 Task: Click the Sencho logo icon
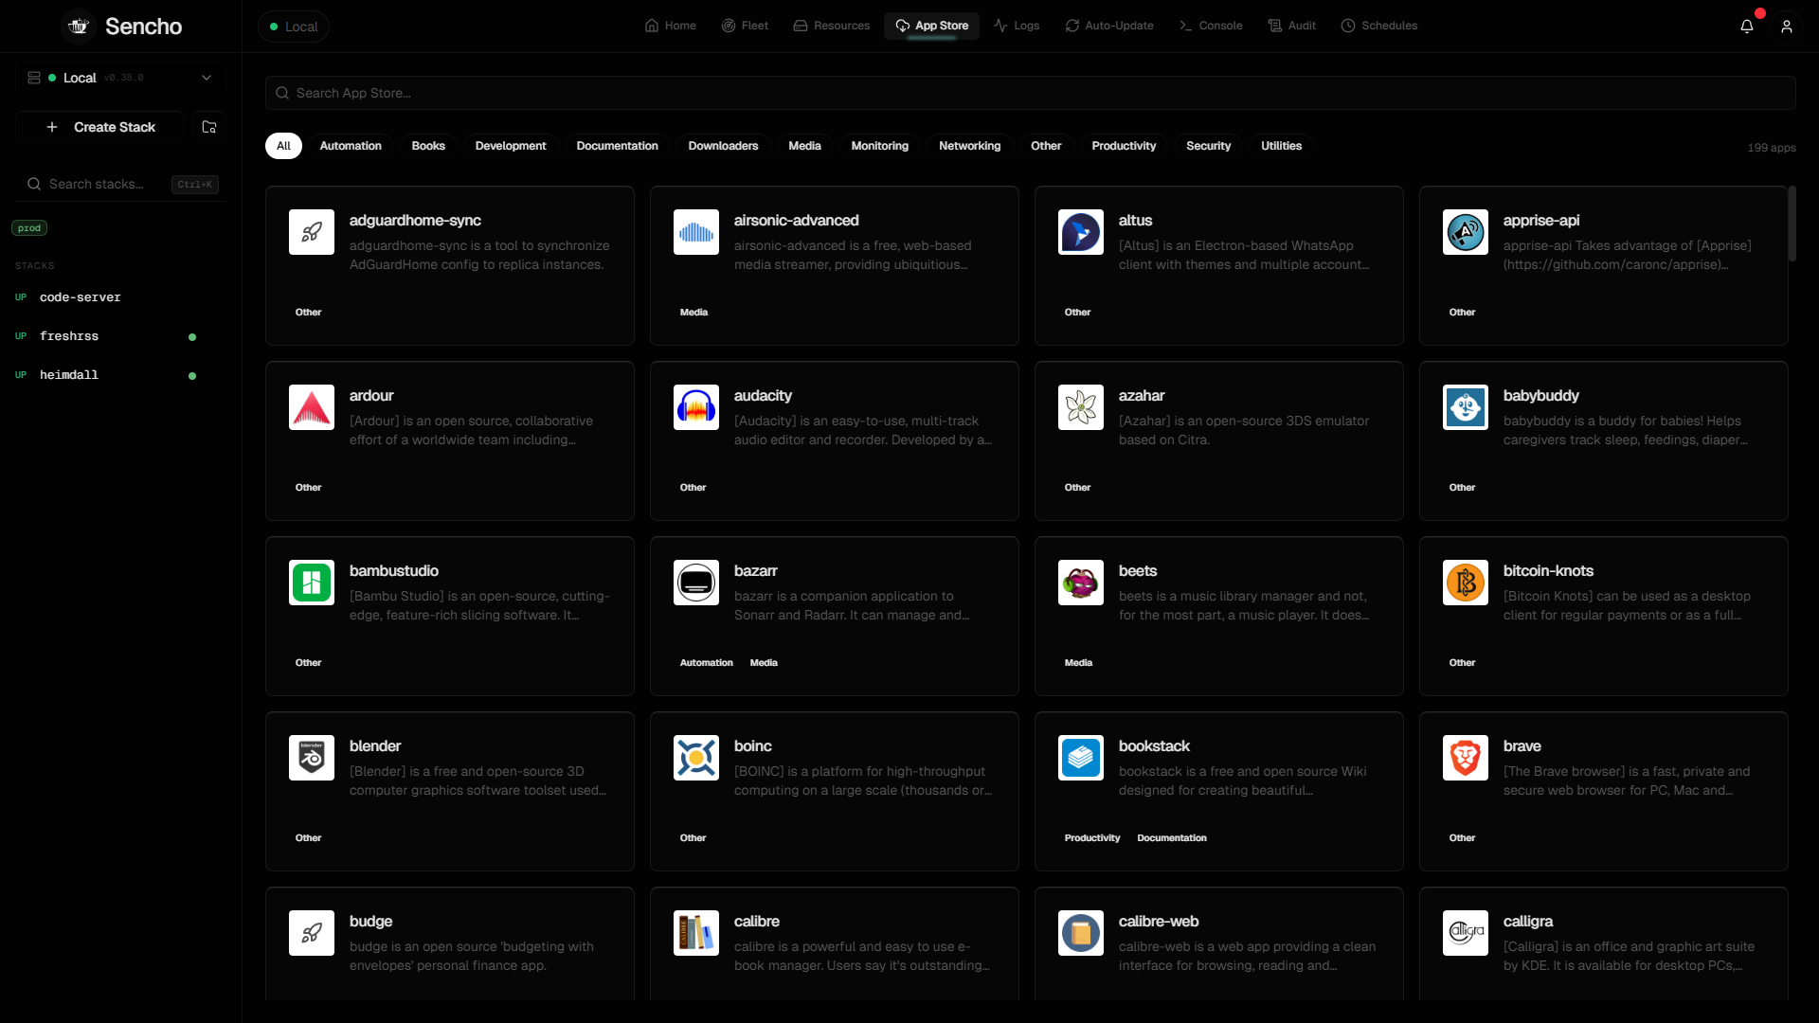click(x=79, y=27)
